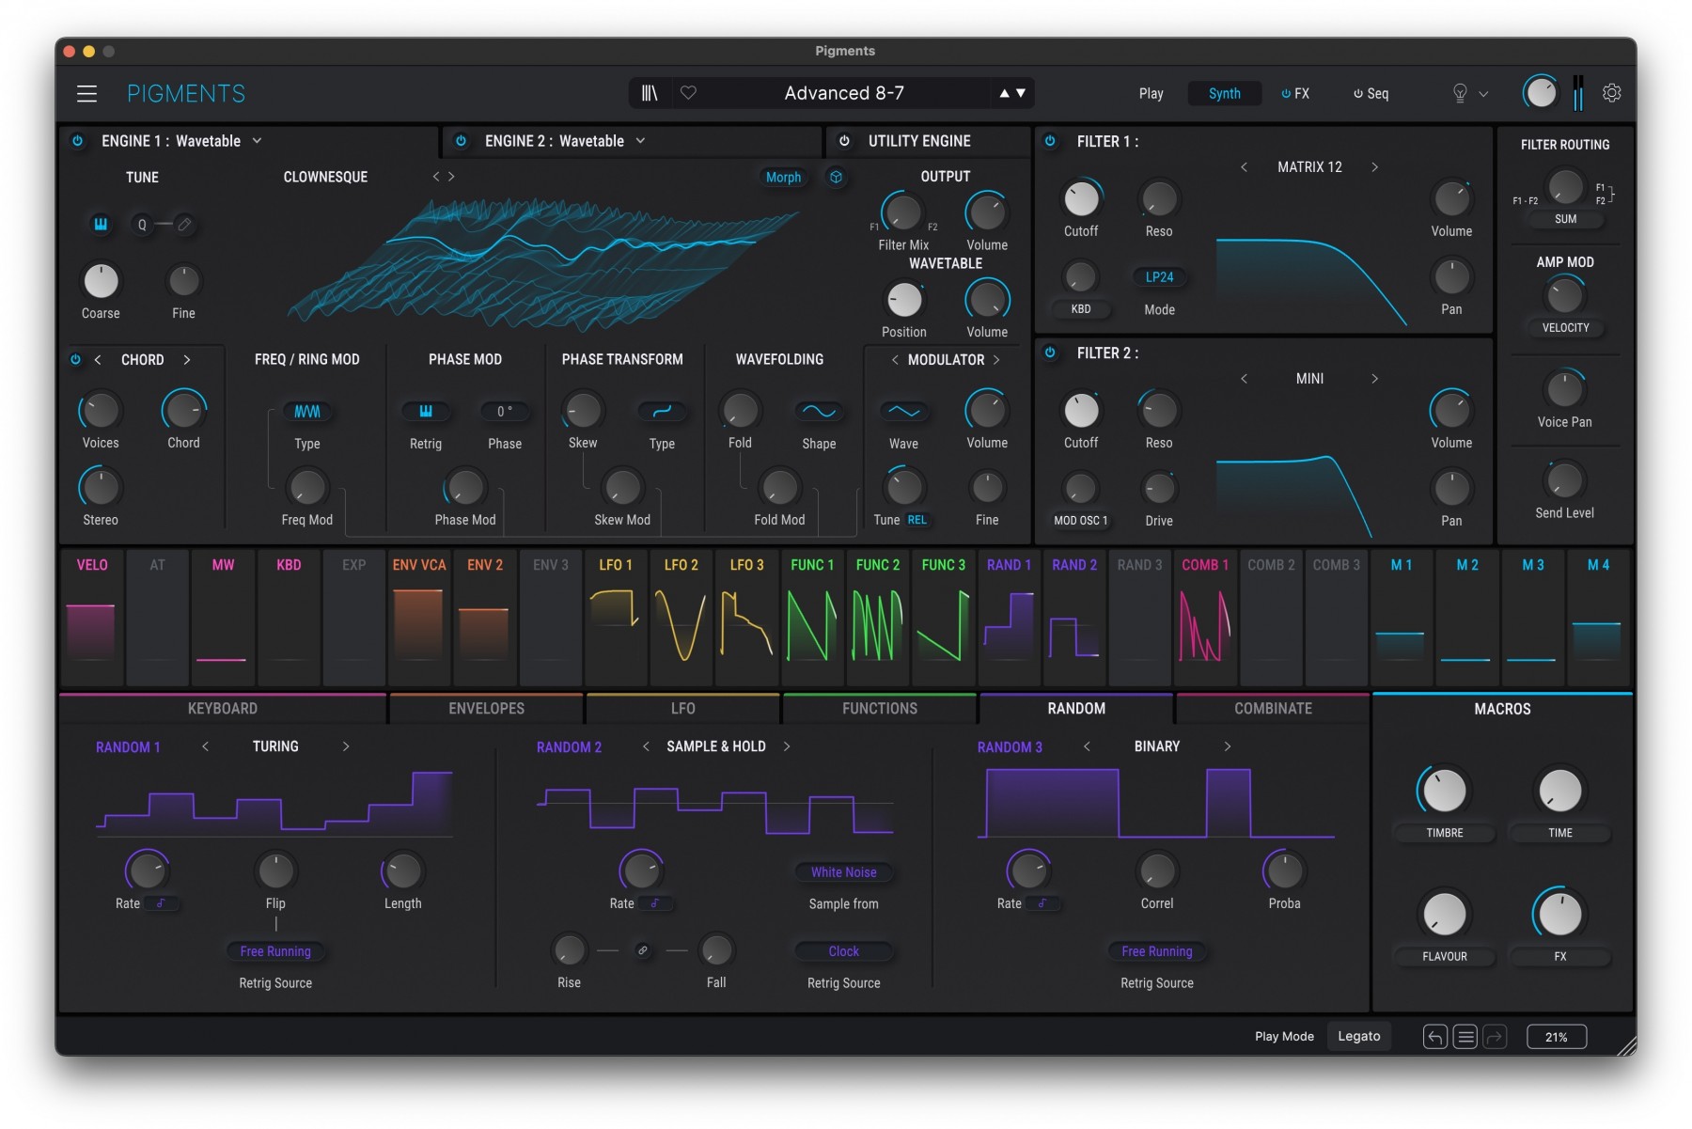Click the Random 1 Rate sync note icon
Viewport: 1692px width, 1129px height.
[162, 903]
